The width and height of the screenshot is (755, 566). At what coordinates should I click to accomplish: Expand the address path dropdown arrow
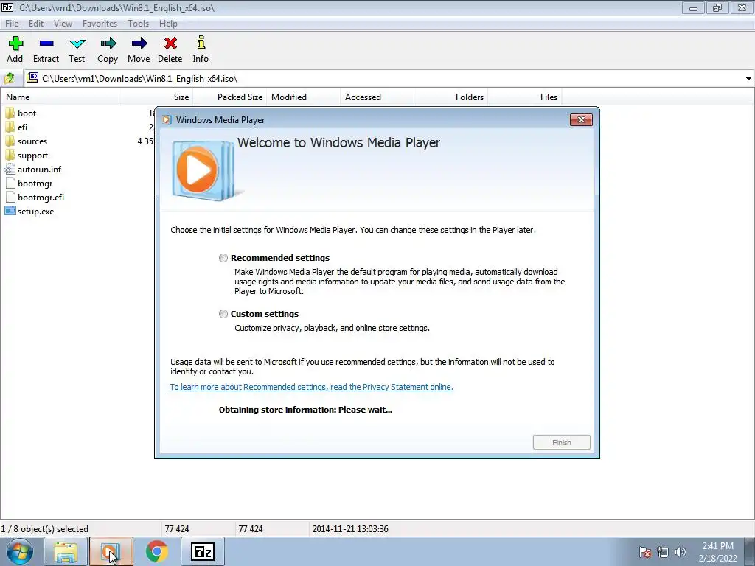[x=748, y=78]
